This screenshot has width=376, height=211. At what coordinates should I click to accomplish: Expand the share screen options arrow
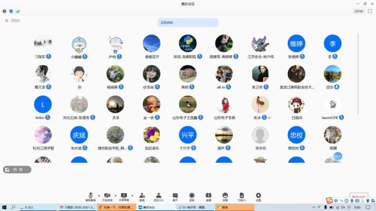coord(132,195)
